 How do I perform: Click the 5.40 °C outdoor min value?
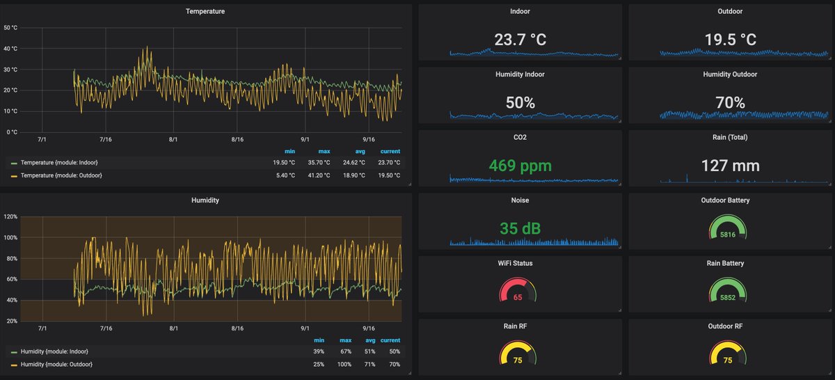point(286,175)
